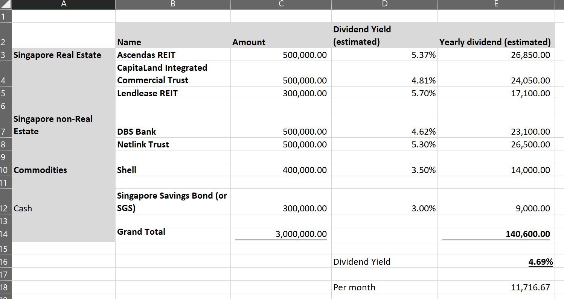Select row 14 header
The width and height of the screenshot is (564, 299).
(6, 234)
